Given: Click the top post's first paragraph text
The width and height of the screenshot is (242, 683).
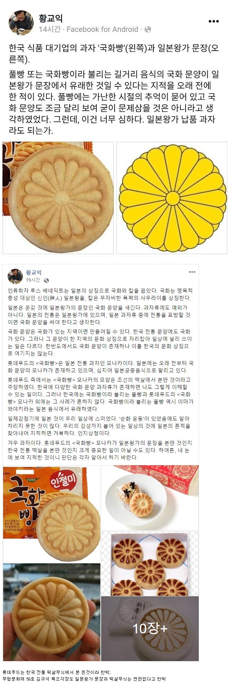Looking at the screenshot, I should pyautogui.click(x=114, y=53).
